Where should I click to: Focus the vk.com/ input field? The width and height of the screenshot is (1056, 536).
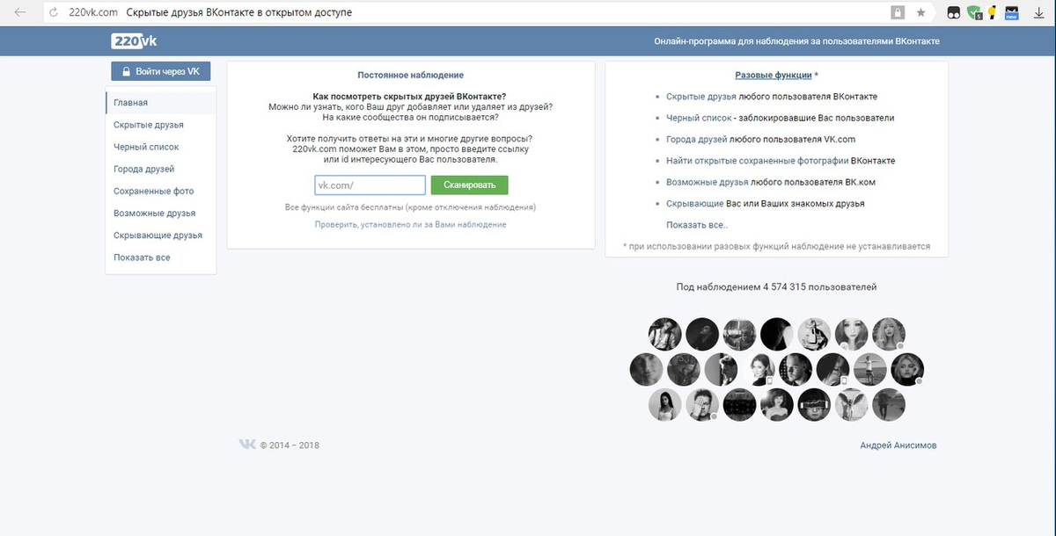370,185
